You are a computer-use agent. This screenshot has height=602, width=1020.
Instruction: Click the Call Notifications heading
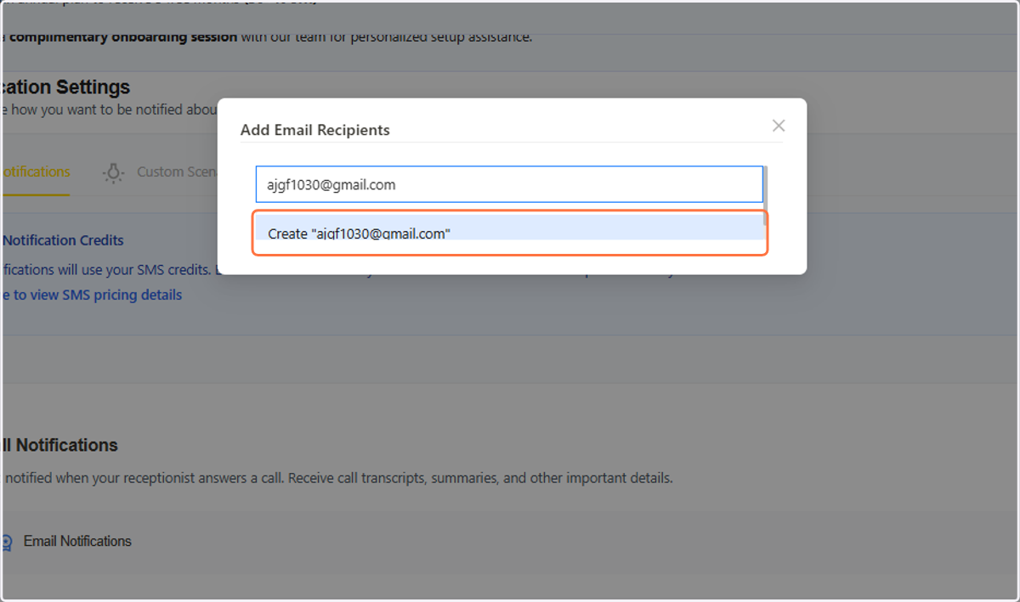[x=59, y=445]
